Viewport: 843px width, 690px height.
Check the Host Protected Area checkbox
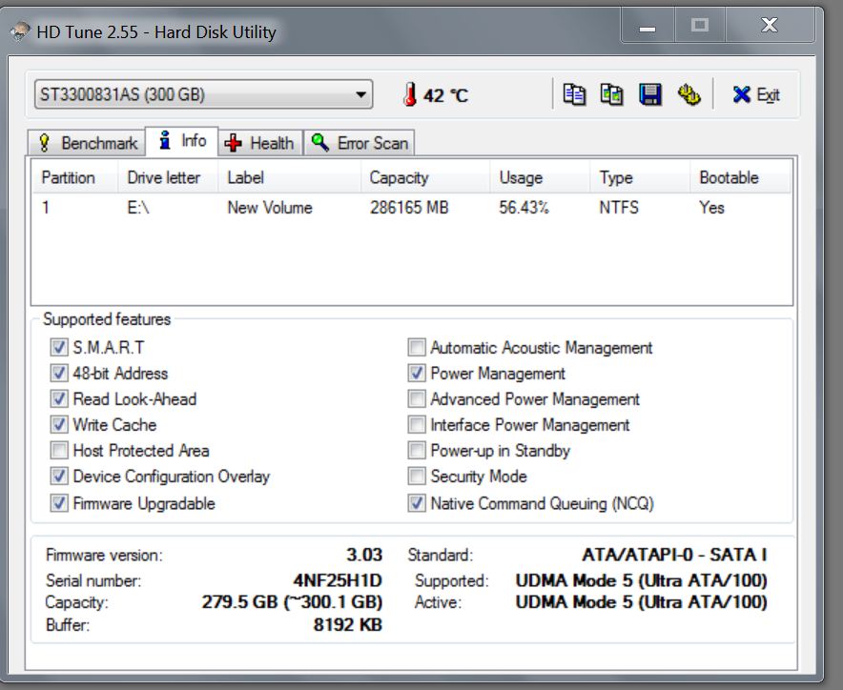[x=59, y=451]
